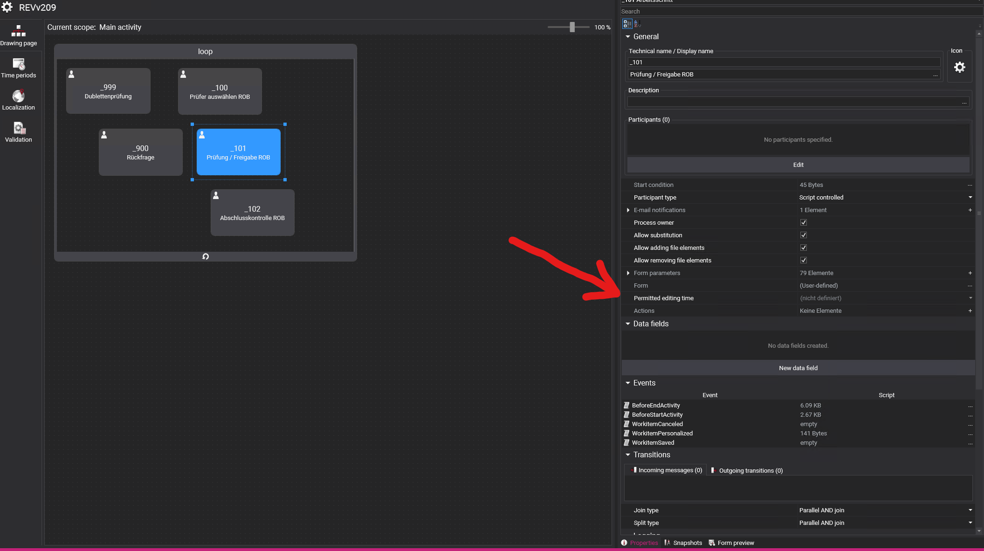The height and width of the screenshot is (551, 984).
Task: Add a Form parameter
Action: (x=970, y=273)
